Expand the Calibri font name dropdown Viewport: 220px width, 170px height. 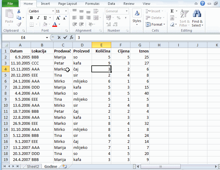click(x=52, y=11)
